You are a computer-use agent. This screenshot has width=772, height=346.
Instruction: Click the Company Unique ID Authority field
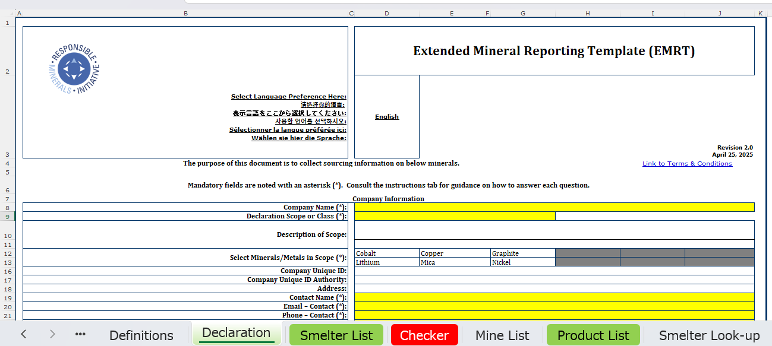(x=554, y=280)
